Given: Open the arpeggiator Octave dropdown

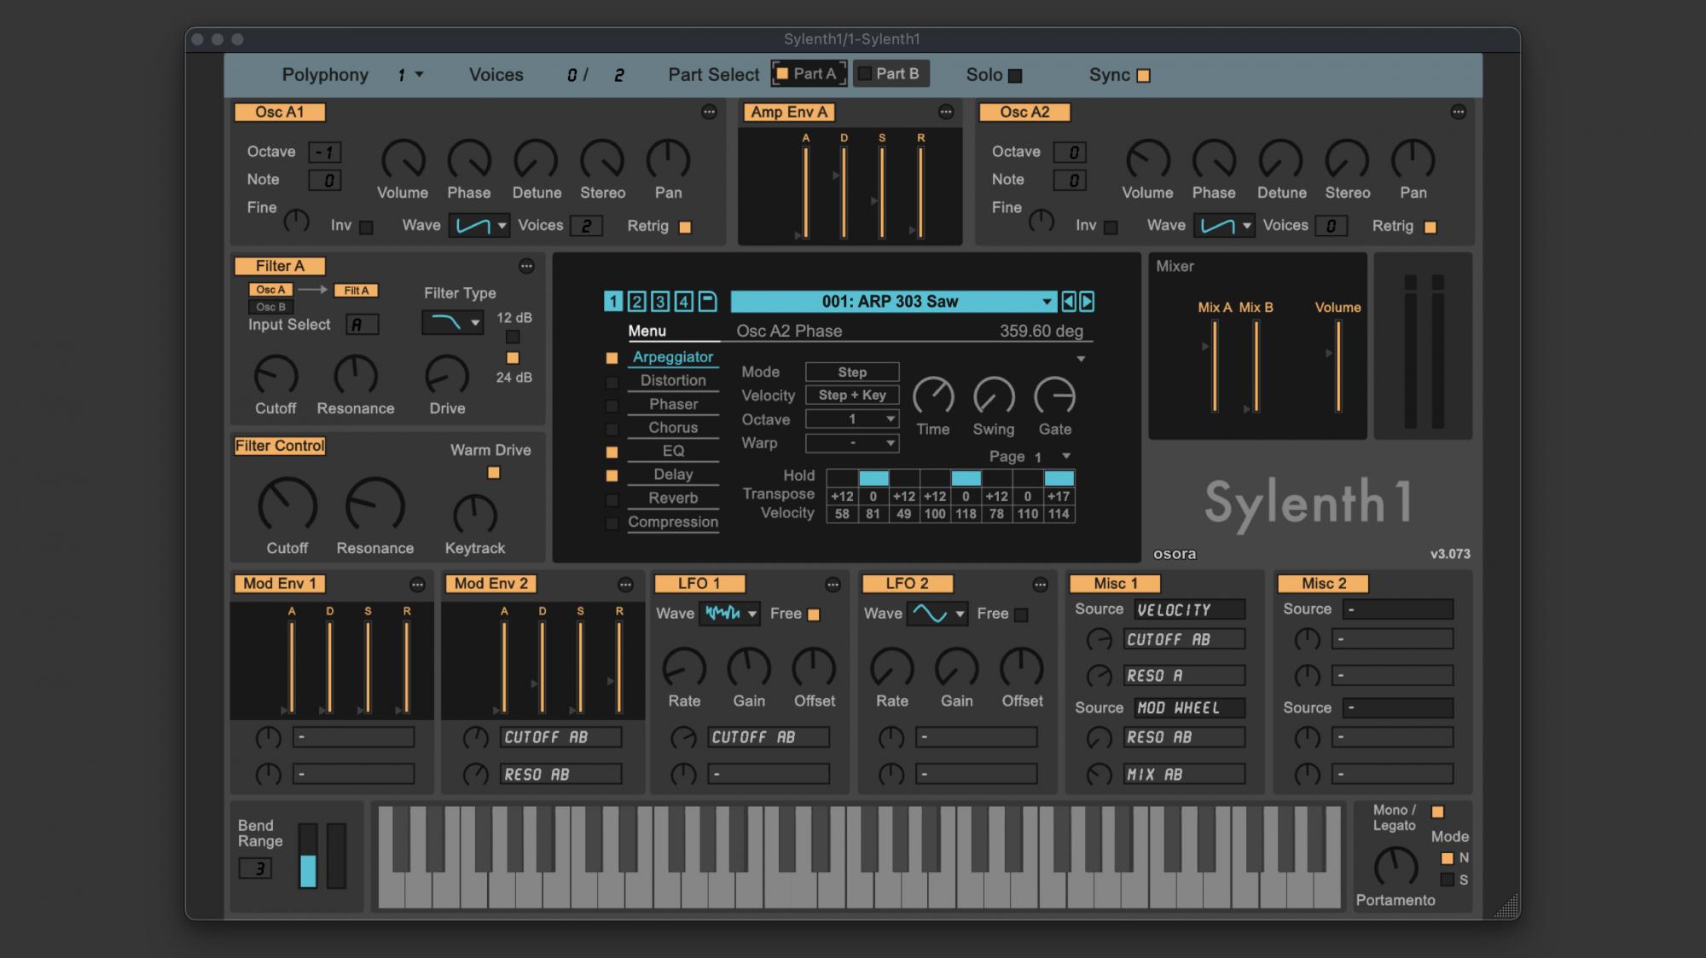Looking at the screenshot, I should tap(852, 419).
